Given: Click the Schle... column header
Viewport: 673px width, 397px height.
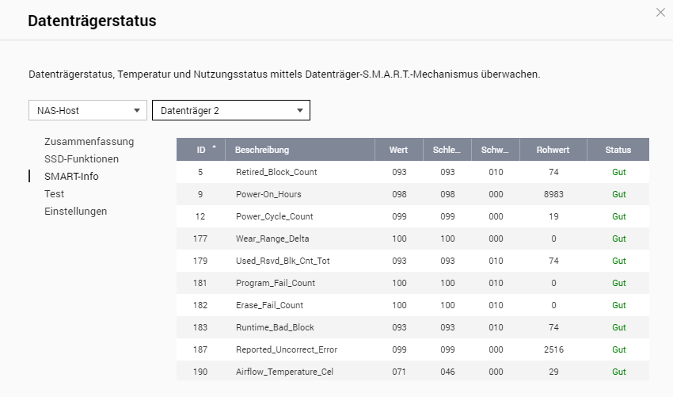Looking at the screenshot, I should (447, 150).
